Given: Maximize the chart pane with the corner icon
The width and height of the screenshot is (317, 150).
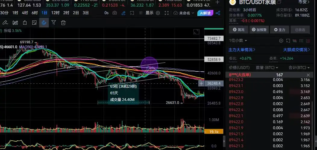Looking at the screenshot, I should [196, 32].
